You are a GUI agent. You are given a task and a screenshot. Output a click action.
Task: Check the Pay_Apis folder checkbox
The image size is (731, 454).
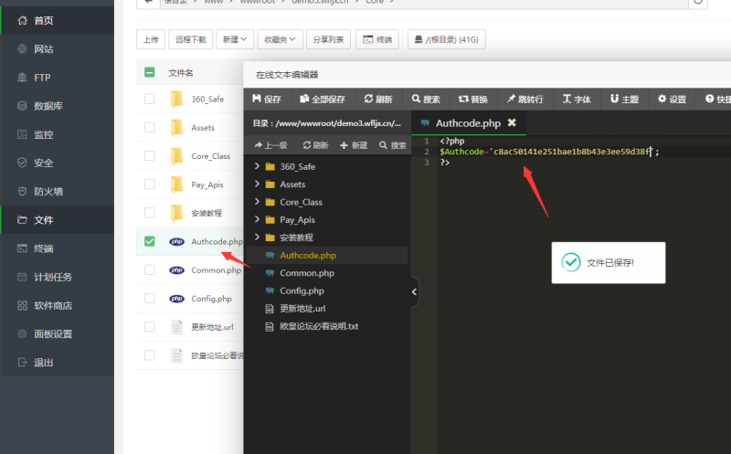point(149,185)
